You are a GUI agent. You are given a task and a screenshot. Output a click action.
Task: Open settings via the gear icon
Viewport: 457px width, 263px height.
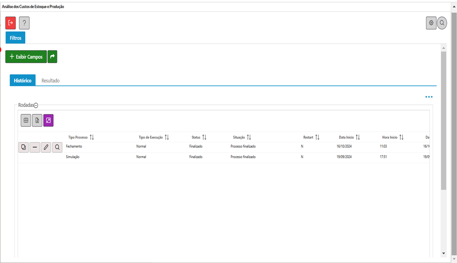click(x=431, y=23)
